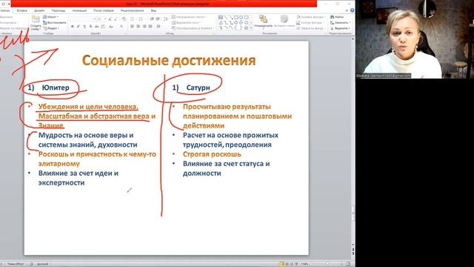
Task: Decrease font size with the smaller A
Action: click(x=116, y=19)
